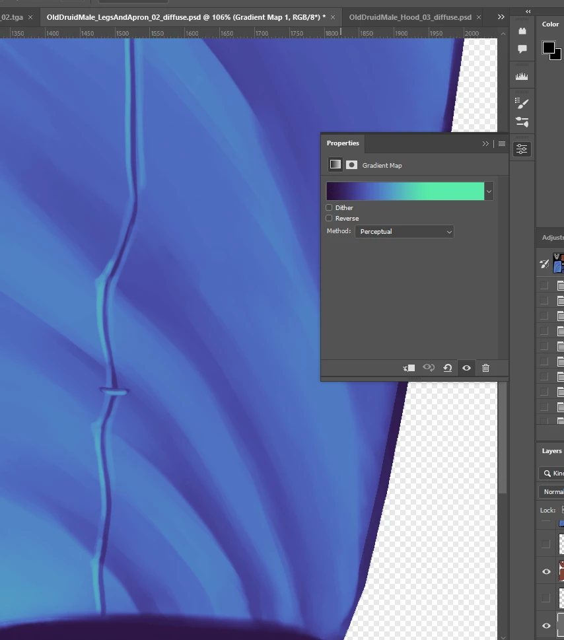Image resolution: width=564 pixels, height=640 pixels.
Task: Open the Brushes panel icon
Action: (x=522, y=122)
